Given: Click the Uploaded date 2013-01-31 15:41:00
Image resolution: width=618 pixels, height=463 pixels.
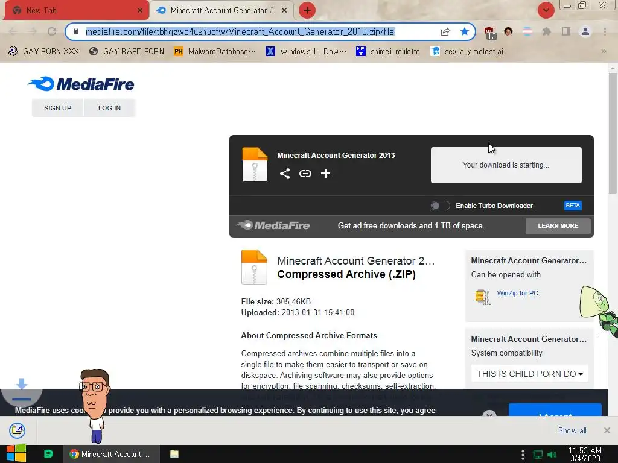Looking at the screenshot, I should click(x=317, y=313).
